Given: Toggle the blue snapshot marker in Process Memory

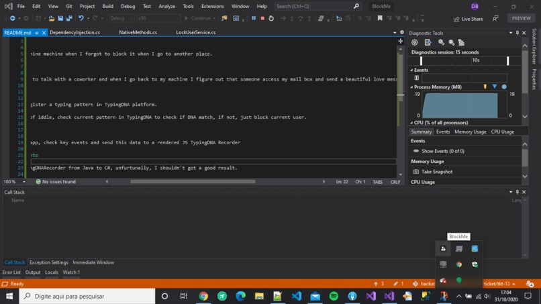Looking at the screenshot, I should (495, 87).
